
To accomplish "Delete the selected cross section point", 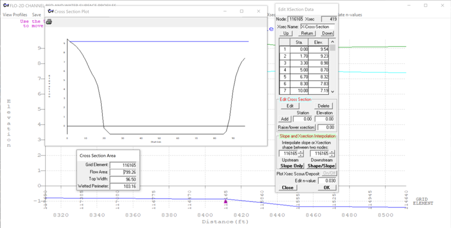I will click(x=323, y=106).
